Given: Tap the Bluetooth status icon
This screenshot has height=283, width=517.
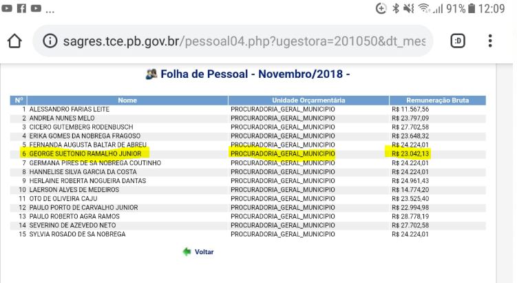Looking at the screenshot, I should pyautogui.click(x=396, y=8).
